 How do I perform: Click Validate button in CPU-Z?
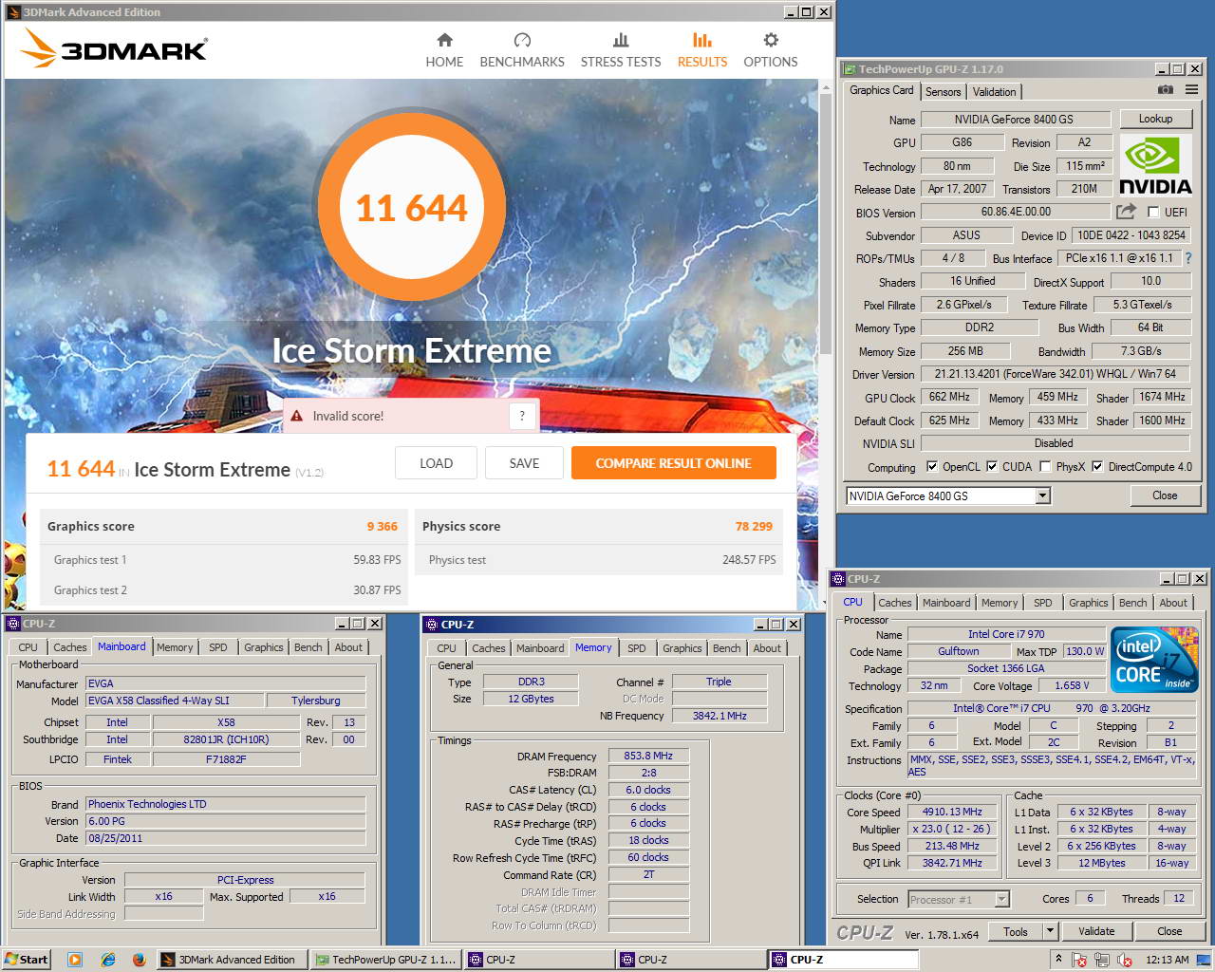click(1096, 931)
